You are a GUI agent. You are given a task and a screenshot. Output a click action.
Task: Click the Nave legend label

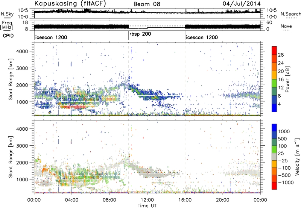coord(286,26)
